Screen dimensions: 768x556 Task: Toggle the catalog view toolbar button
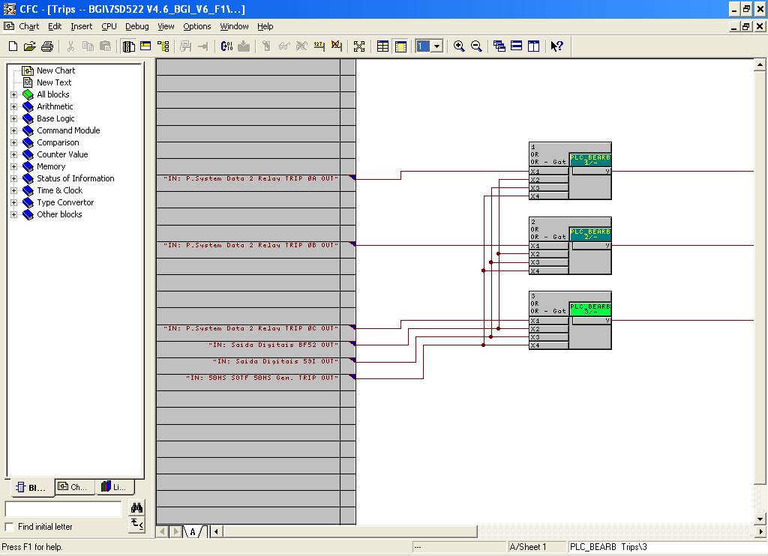[129, 46]
